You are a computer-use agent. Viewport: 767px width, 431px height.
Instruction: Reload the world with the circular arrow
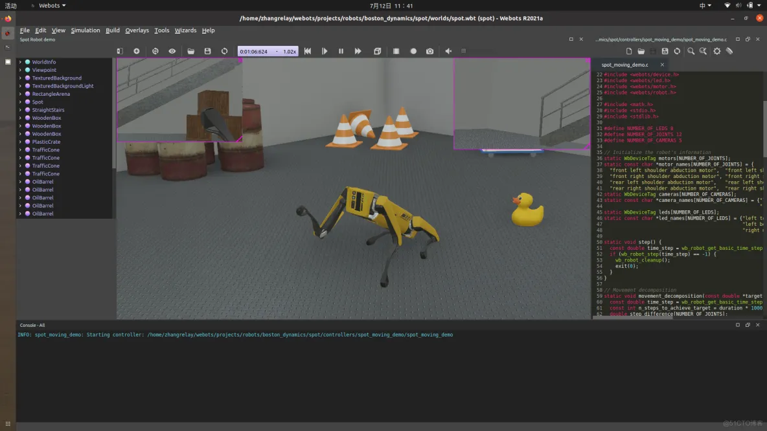point(225,51)
